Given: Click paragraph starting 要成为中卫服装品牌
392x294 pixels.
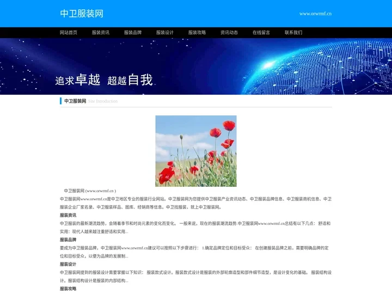Looking at the screenshot, I should tap(195, 252).
